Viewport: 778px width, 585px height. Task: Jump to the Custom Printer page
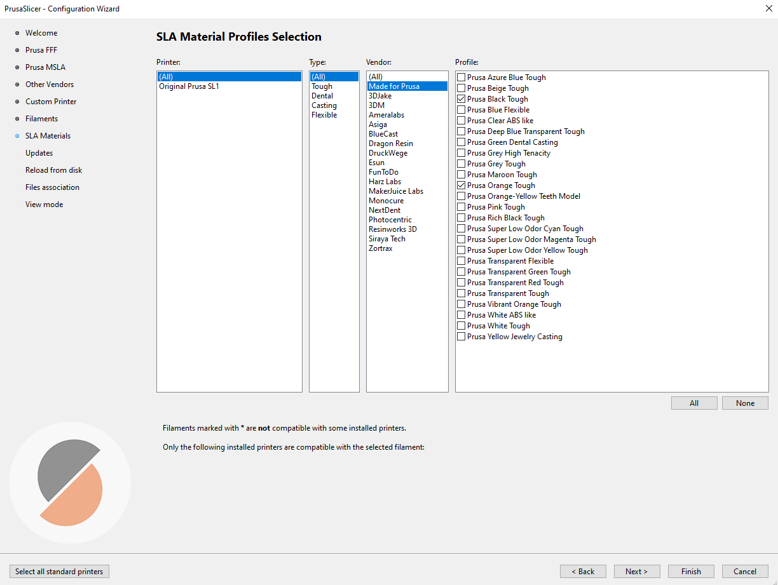51,102
